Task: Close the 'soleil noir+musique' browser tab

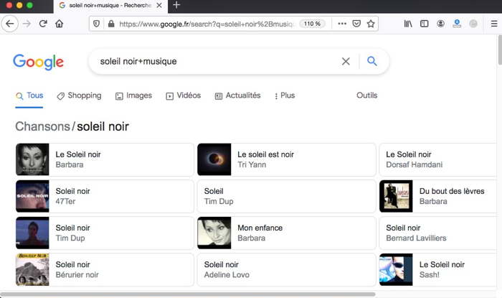Action: (x=159, y=6)
